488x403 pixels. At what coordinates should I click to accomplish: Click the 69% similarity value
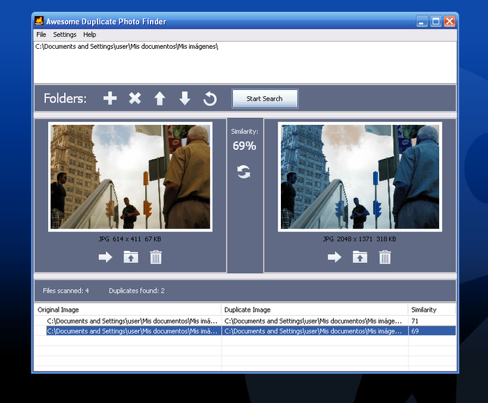[x=244, y=146]
